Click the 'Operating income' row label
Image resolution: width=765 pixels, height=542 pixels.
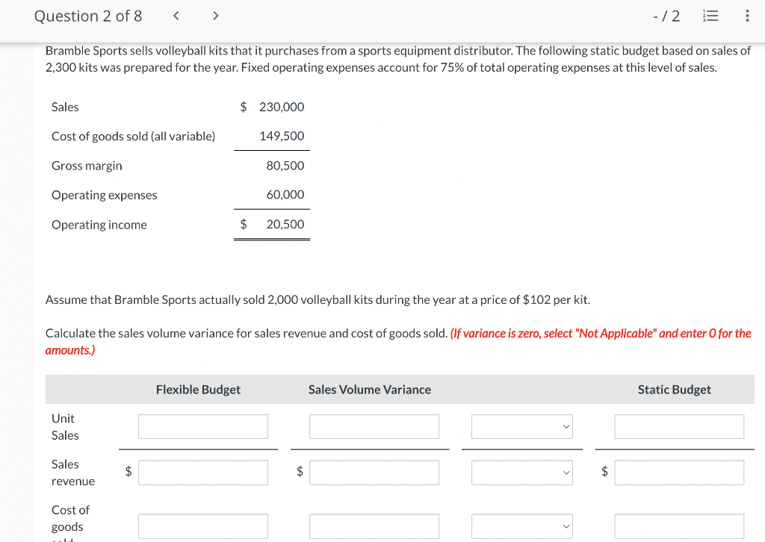click(x=99, y=225)
